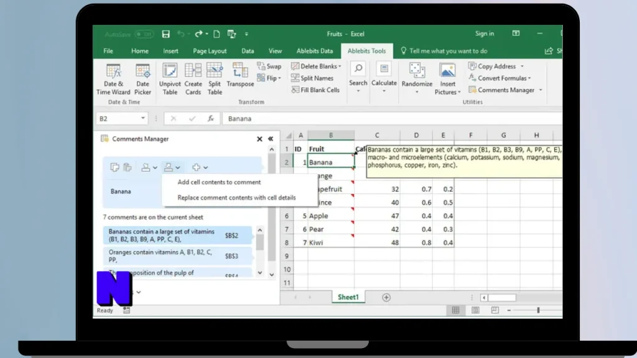Click the Calculate icon
Viewport: 637px width, 358px height.
[384, 69]
